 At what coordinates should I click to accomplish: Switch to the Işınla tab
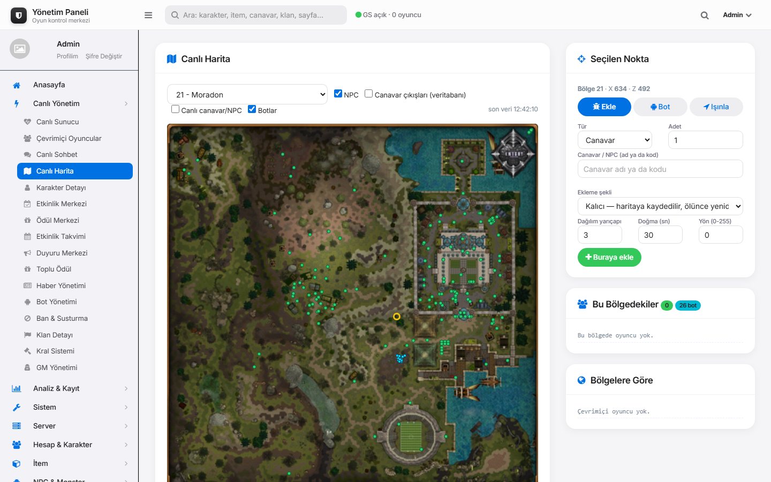[716, 107]
